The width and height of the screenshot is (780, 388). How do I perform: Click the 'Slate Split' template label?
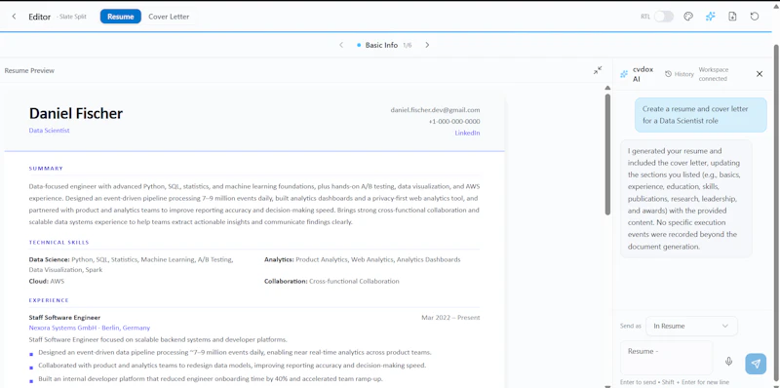[x=72, y=17]
